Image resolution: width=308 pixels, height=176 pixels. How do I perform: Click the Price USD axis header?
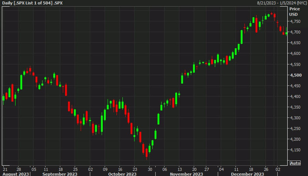[294, 12]
